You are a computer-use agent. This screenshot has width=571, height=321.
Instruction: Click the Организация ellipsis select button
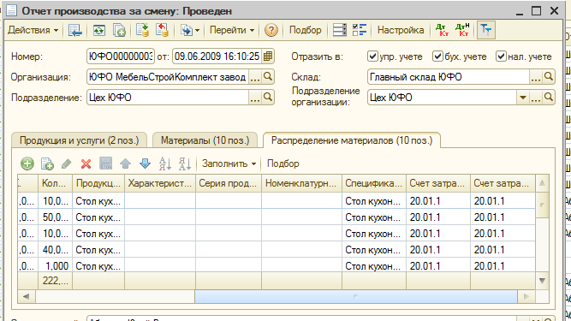255,77
